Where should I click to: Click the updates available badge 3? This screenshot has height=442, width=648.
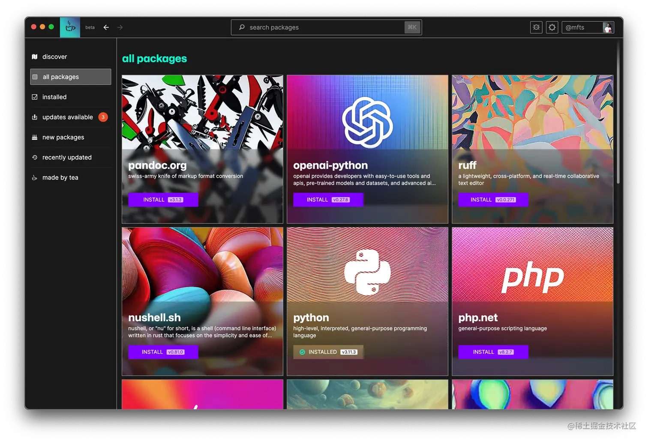click(103, 117)
